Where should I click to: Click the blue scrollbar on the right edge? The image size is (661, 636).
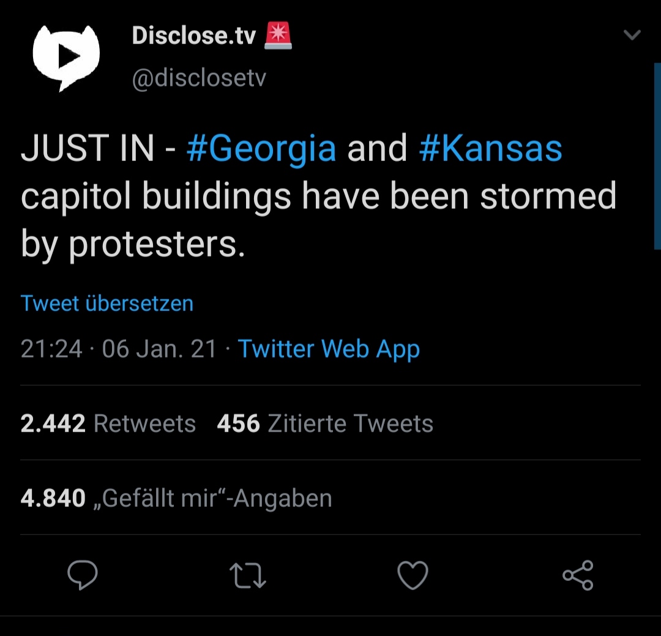(657, 156)
